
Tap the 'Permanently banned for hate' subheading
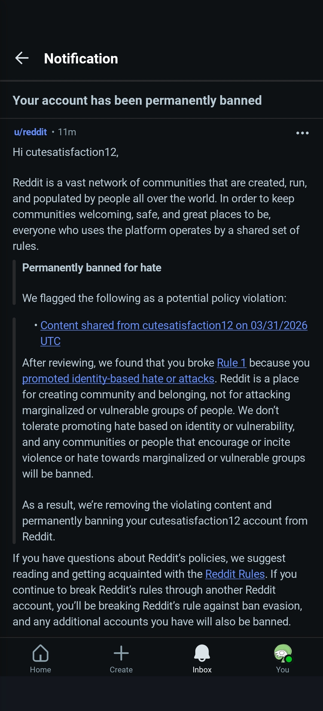coord(92,268)
